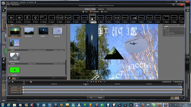Jump to end of title
The height and width of the screenshot is (107, 191).
pyautogui.click(x=101, y=82)
